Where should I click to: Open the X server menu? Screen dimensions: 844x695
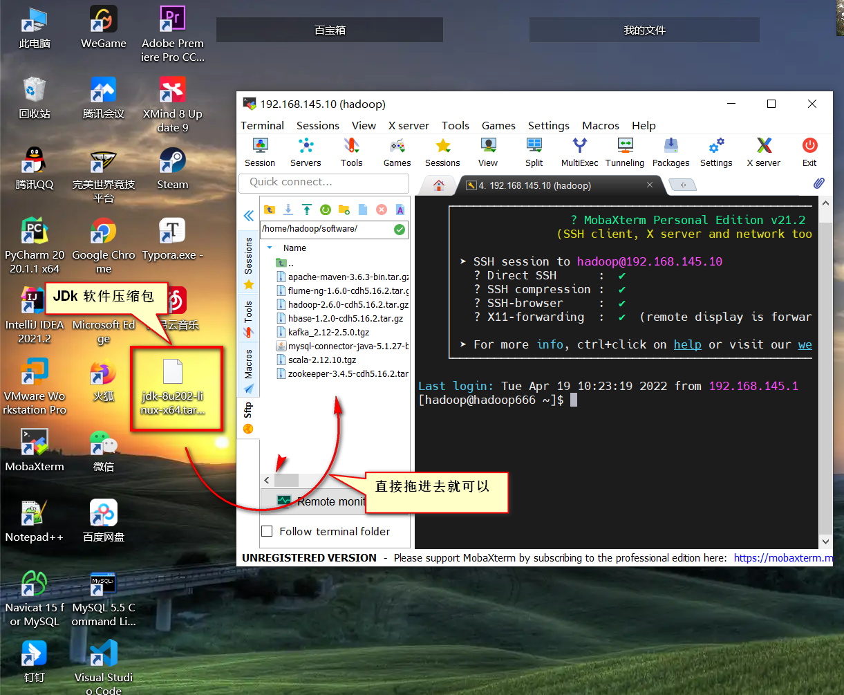coord(409,125)
